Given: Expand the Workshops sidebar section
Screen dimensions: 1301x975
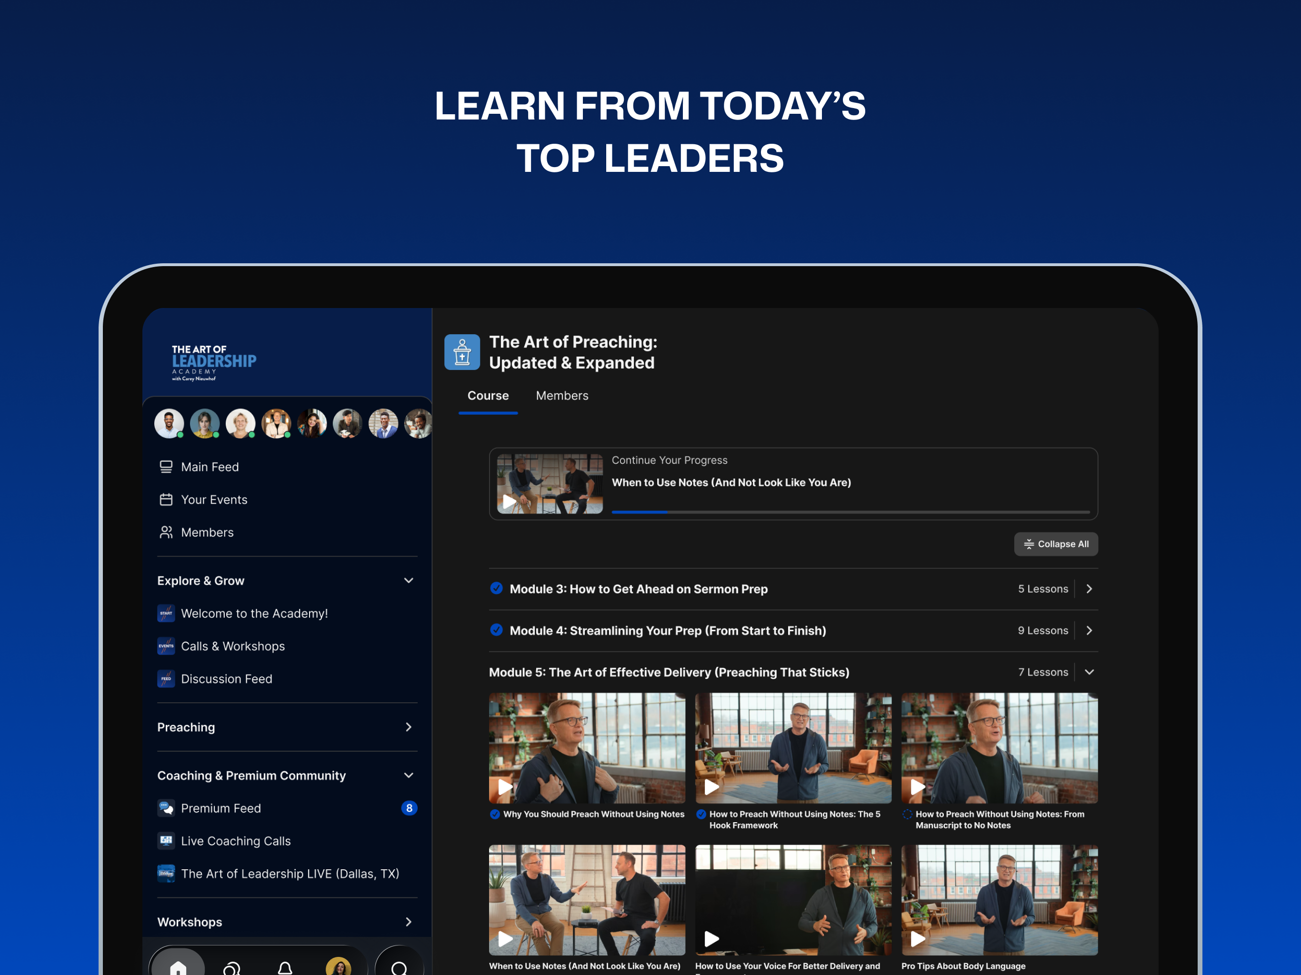Looking at the screenshot, I should pos(409,922).
